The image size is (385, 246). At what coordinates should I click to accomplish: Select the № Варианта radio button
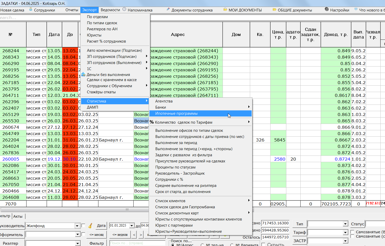pyautogui.click(x=232, y=245)
